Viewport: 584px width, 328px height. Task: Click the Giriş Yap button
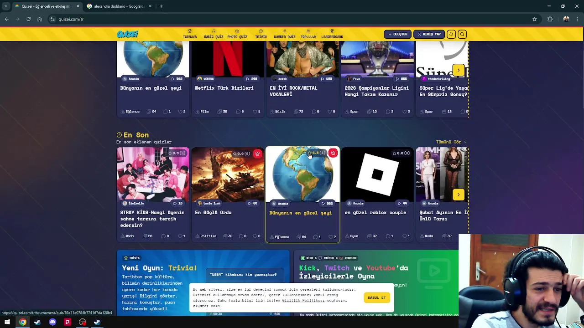[429, 34]
